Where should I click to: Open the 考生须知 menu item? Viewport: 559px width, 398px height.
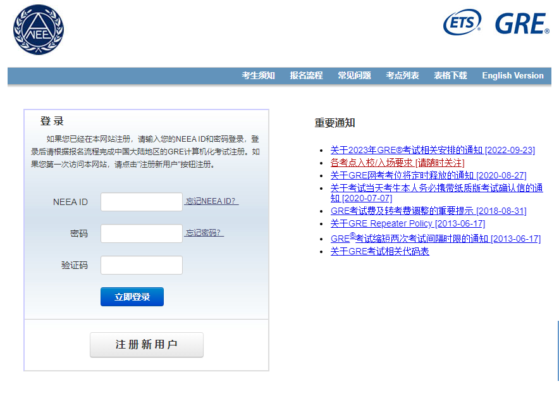coord(258,75)
